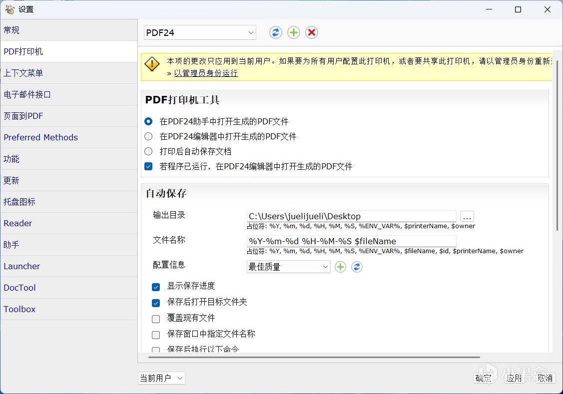The height and width of the screenshot is (394, 563).
Task: Maximize the 设置 window
Action: [x=518, y=9]
